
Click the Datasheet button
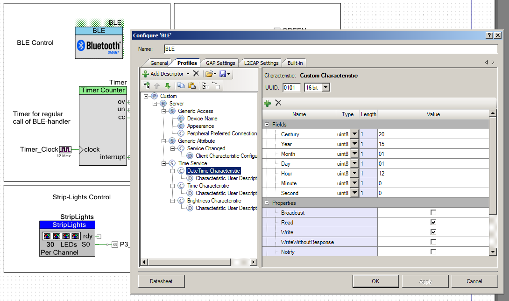[161, 281]
